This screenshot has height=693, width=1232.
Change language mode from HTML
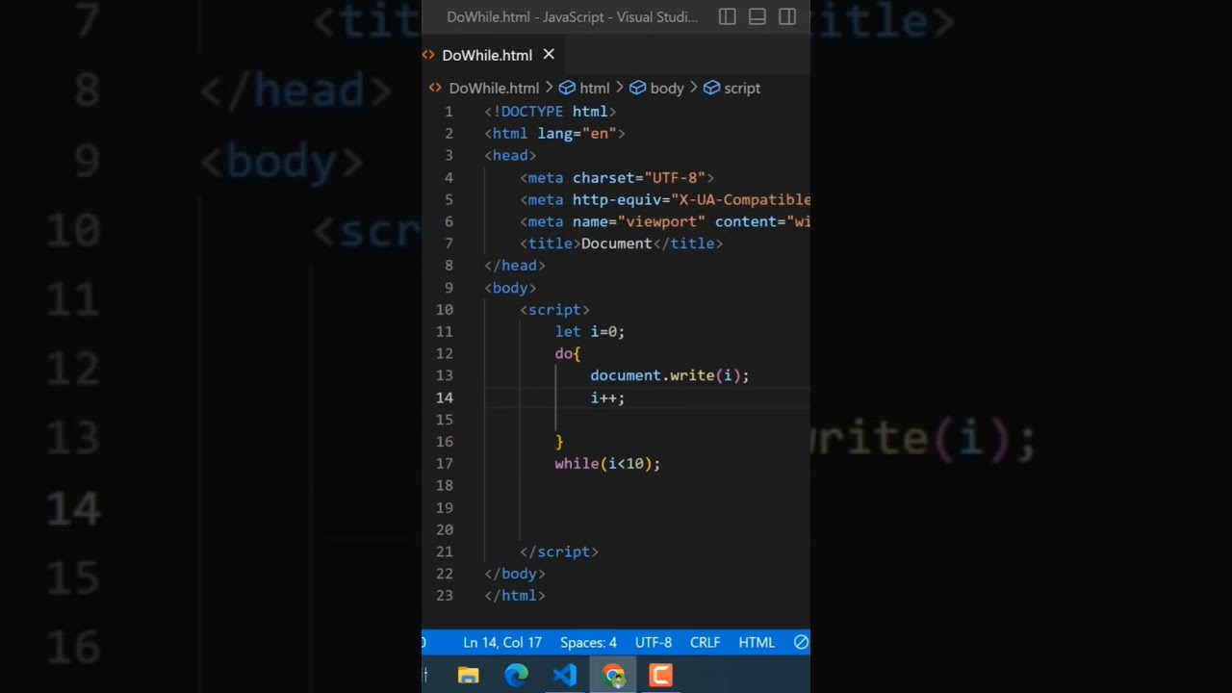pos(757,642)
